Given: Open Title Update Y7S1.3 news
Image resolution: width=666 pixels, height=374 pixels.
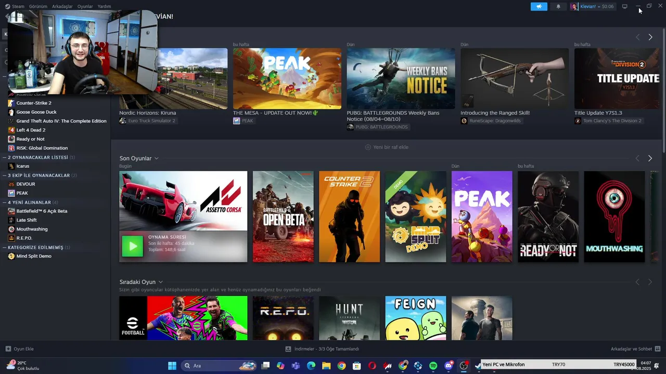Looking at the screenshot, I should 617,78.
